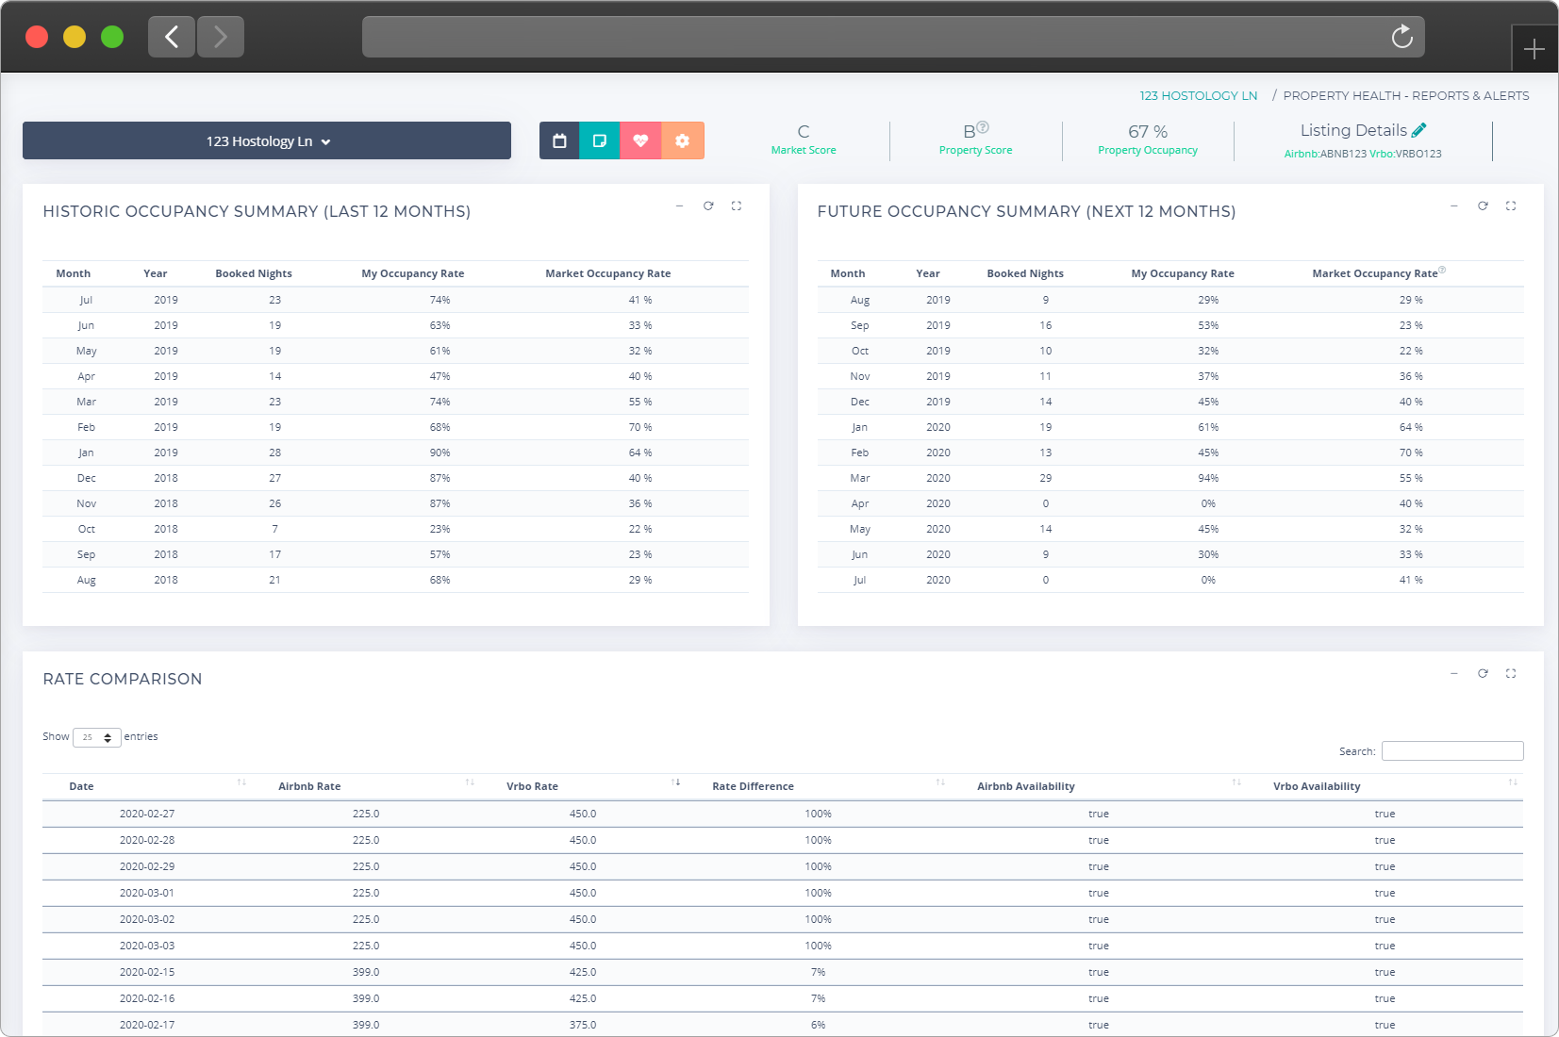The image size is (1559, 1037).
Task: Click the 90% occupancy rate cell
Action: coord(440,453)
